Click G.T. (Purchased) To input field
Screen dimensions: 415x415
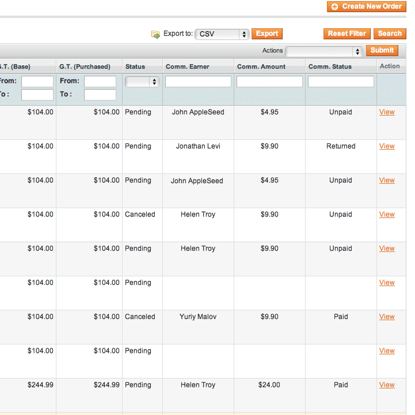(100, 95)
